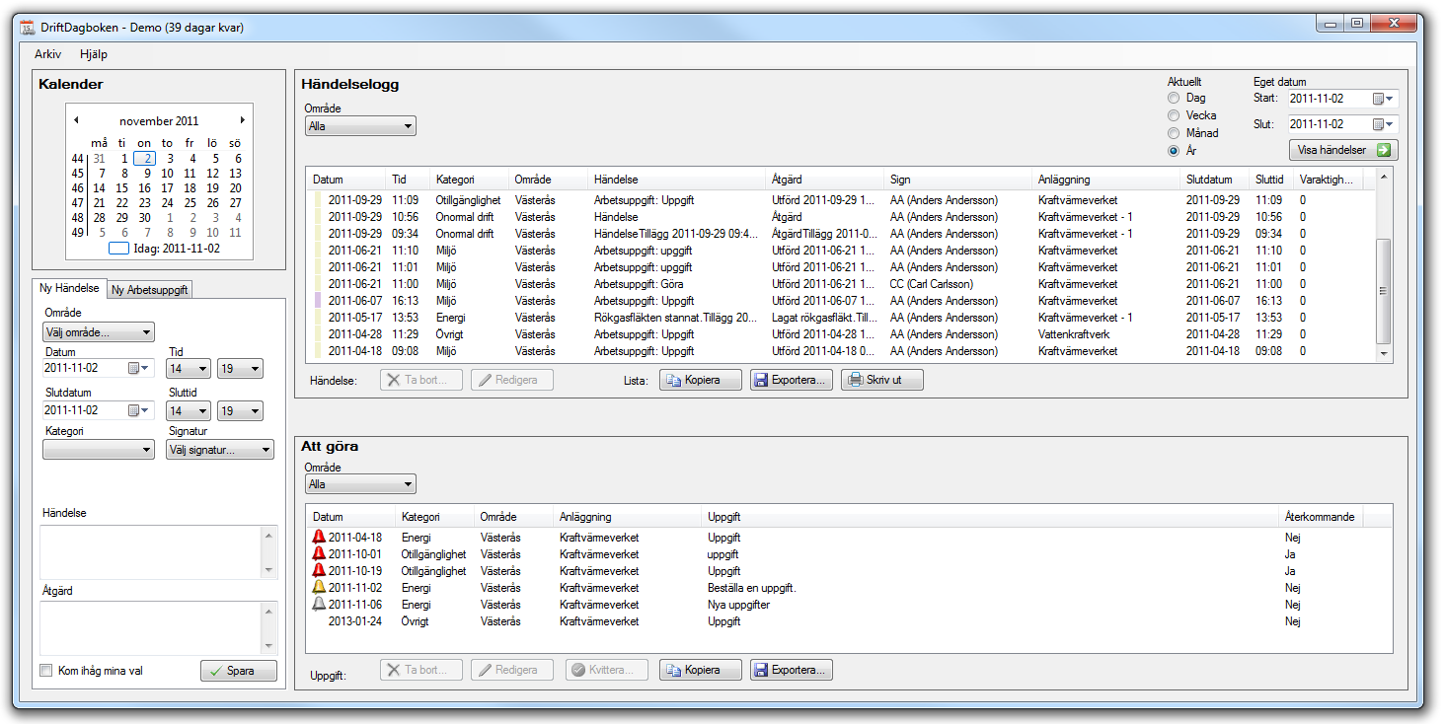Viewport: 1445px width, 724px height.
Task: Click Exportera button in Att göra
Action: (x=792, y=670)
